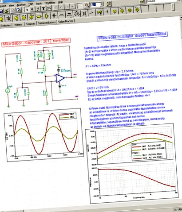
Task: Open the Help menu
Action: click(x=60, y=2)
